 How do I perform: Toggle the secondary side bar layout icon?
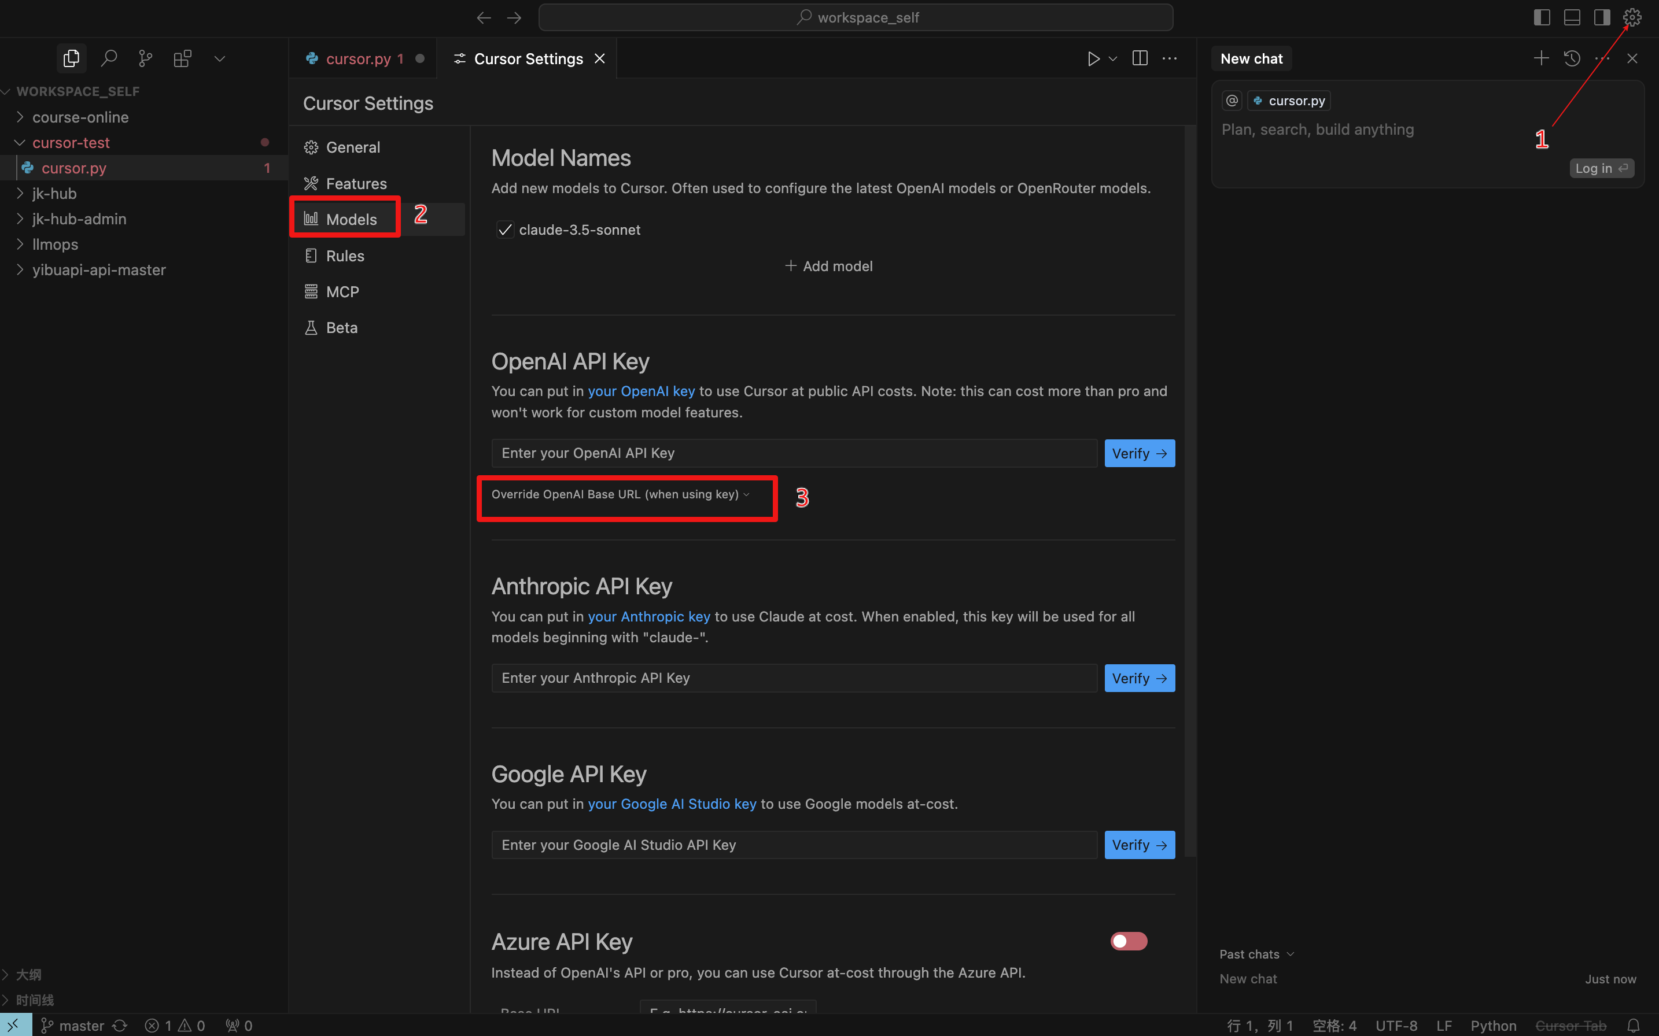click(1602, 18)
